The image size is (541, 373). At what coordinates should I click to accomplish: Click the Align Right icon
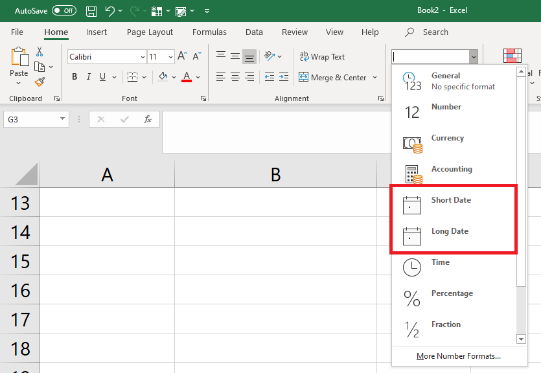(x=249, y=77)
